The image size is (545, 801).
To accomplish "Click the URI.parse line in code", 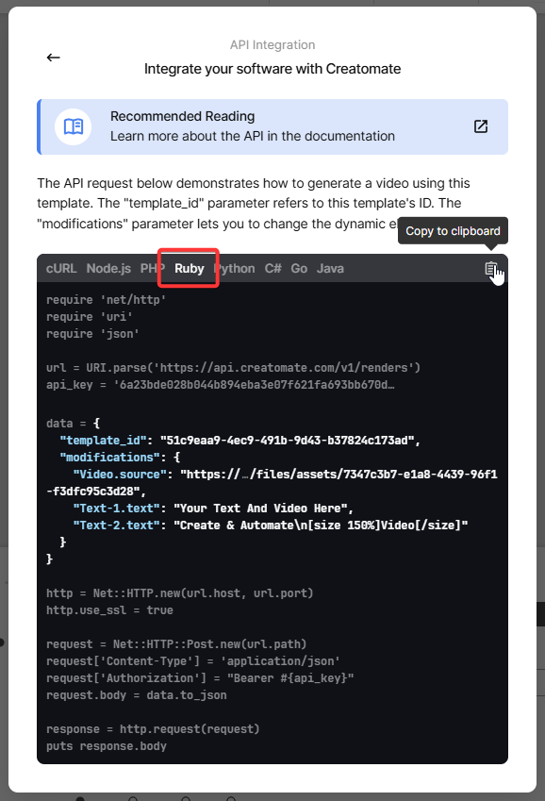I will point(234,368).
